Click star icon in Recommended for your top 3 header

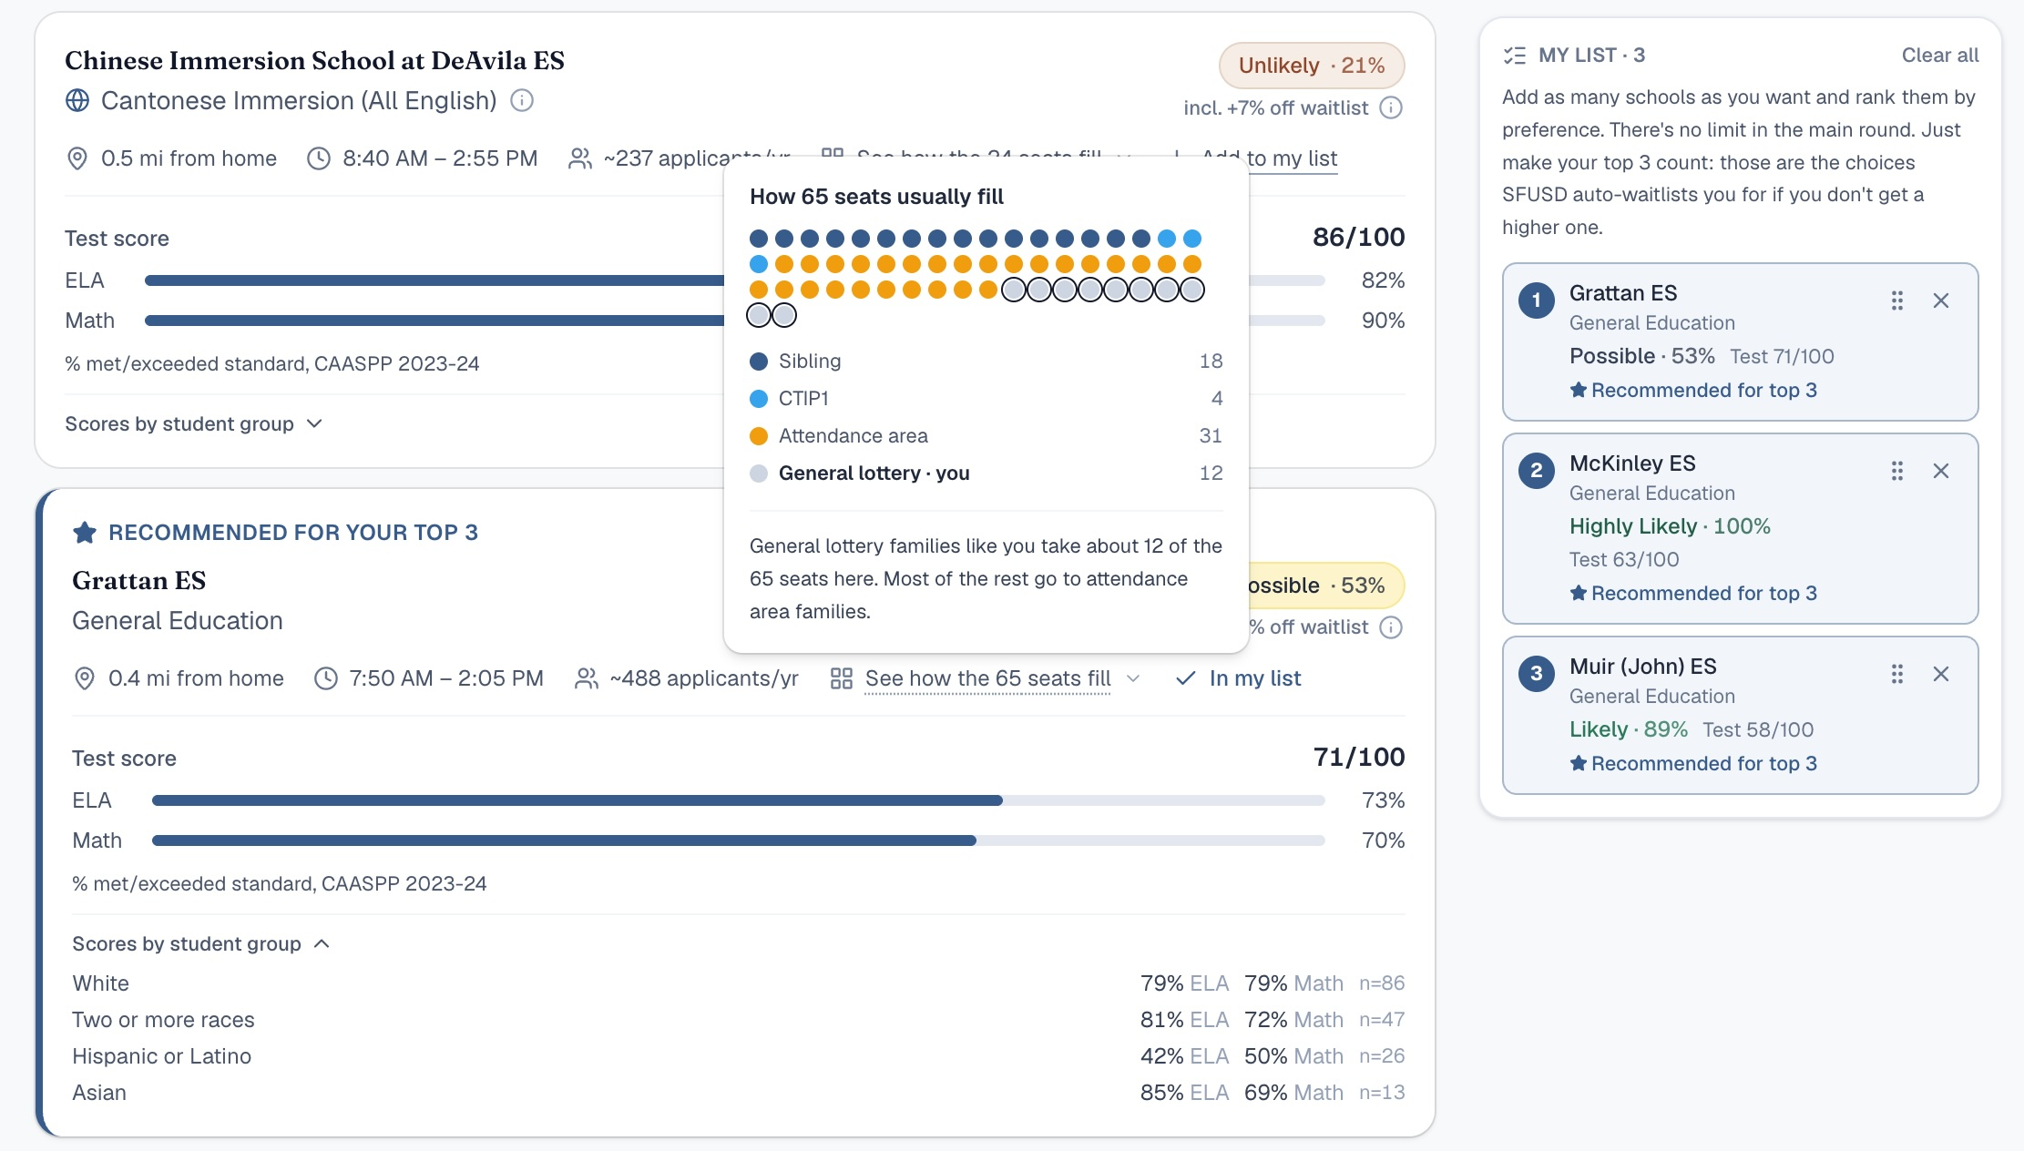[x=85, y=532]
